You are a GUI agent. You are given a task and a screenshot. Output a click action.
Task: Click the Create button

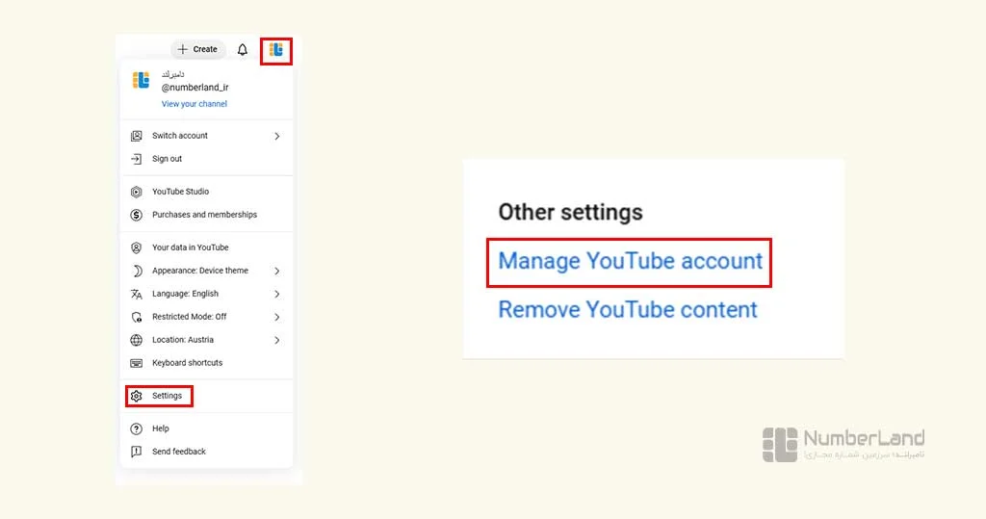(x=197, y=49)
